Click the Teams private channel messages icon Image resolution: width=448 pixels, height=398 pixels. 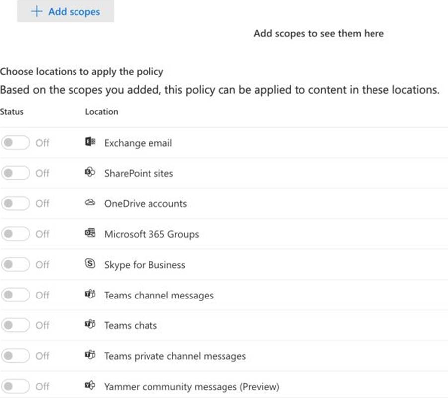pyautogui.click(x=90, y=356)
